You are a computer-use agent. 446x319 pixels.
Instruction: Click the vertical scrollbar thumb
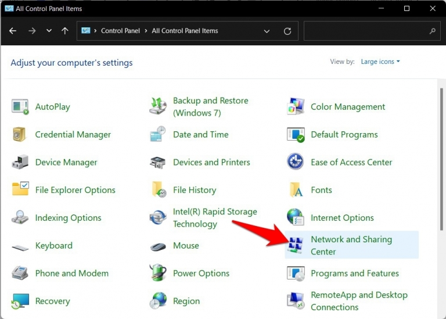pyautogui.click(x=441, y=159)
